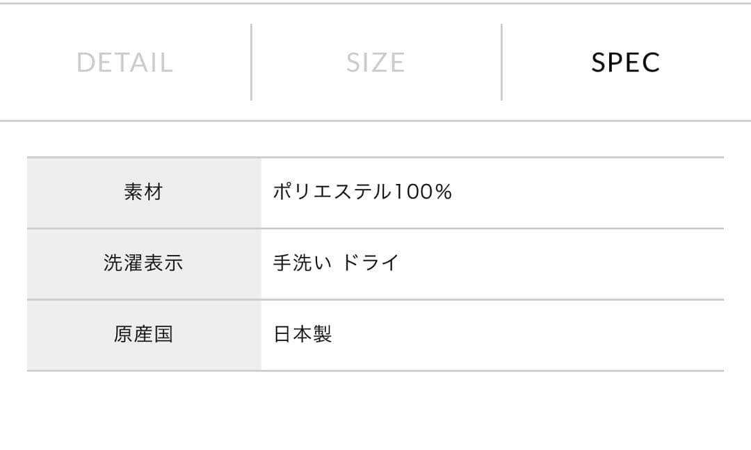Select the 日本製 origin value
The image size is (751, 450).
tap(303, 335)
